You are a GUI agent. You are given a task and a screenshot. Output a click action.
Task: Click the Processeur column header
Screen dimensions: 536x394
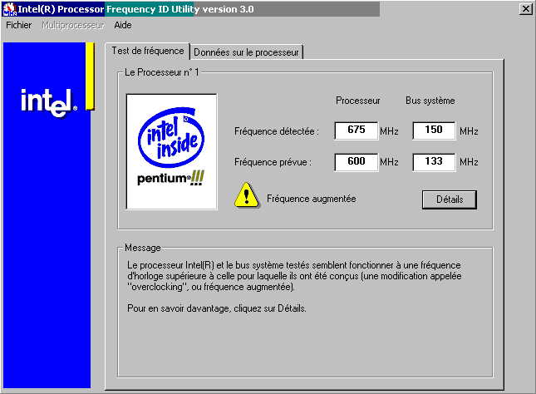coord(358,101)
